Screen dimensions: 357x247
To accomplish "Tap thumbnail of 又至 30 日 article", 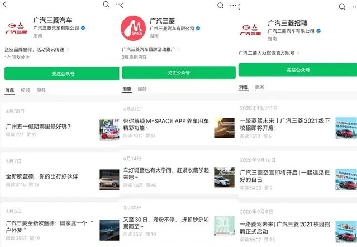I will pyautogui.click(x=224, y=226).
